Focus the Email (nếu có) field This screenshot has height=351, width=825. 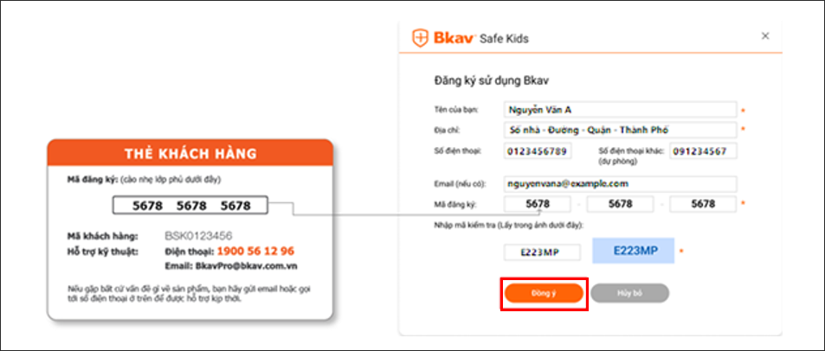(x=621, y=184)
